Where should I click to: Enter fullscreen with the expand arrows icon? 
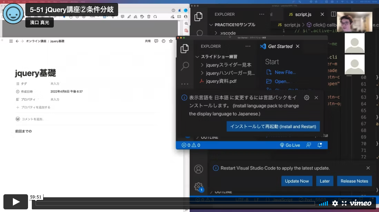[344, 203]
